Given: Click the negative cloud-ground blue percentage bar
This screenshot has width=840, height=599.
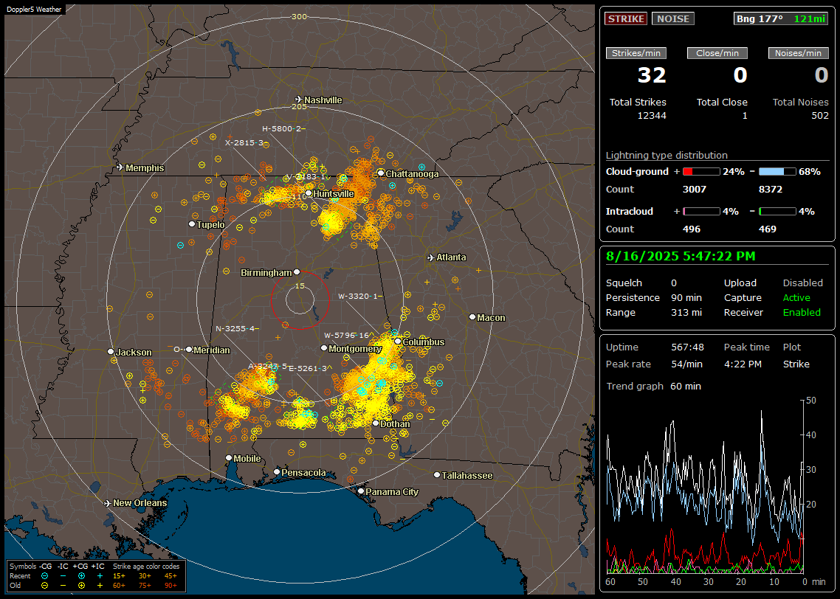Looking at the screenshot, I should coord(777,171).
